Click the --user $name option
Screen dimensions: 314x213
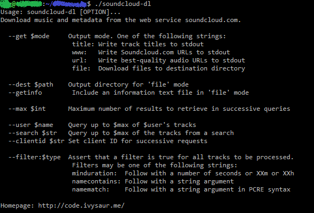click(x=31, y=125)
